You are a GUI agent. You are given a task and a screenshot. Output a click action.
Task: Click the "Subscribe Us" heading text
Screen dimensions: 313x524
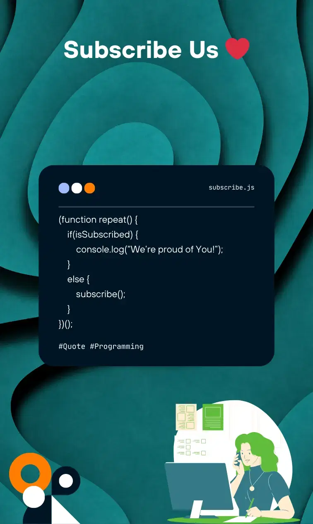141,50
